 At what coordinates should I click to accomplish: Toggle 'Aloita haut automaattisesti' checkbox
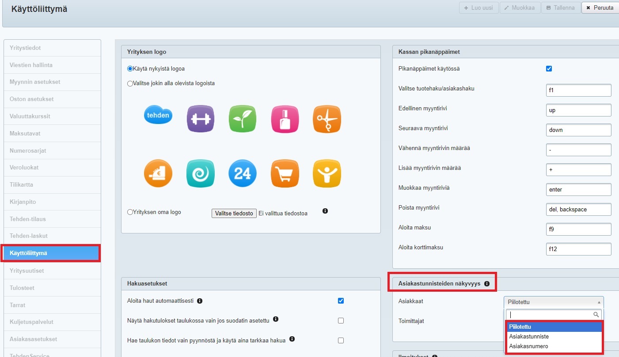(341, 301)
